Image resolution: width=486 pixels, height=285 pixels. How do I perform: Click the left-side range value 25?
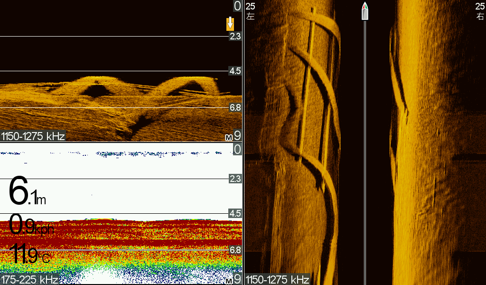click(x=251, y=6)
